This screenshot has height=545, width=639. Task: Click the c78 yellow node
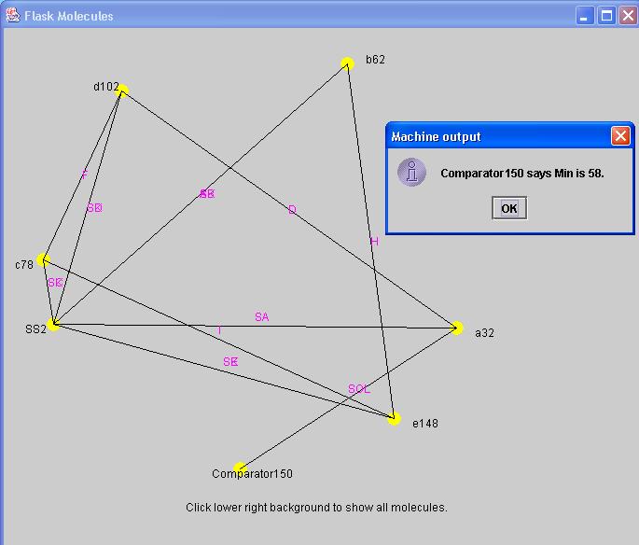[43, 260]
